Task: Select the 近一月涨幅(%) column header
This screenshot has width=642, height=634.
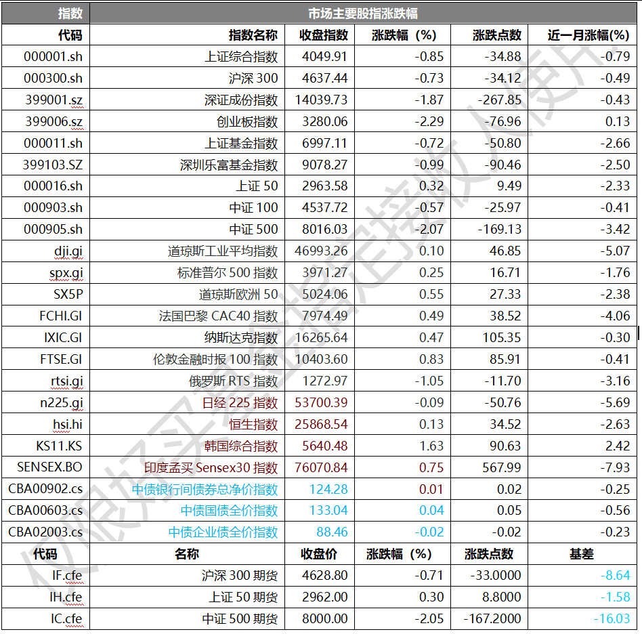Action: coord(588,35)
